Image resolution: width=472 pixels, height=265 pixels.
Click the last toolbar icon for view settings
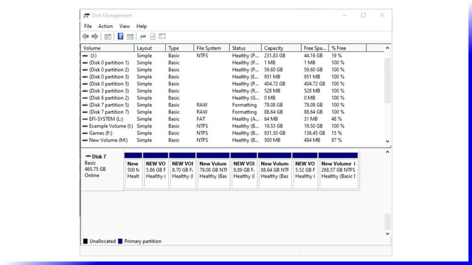click(162, 36)
